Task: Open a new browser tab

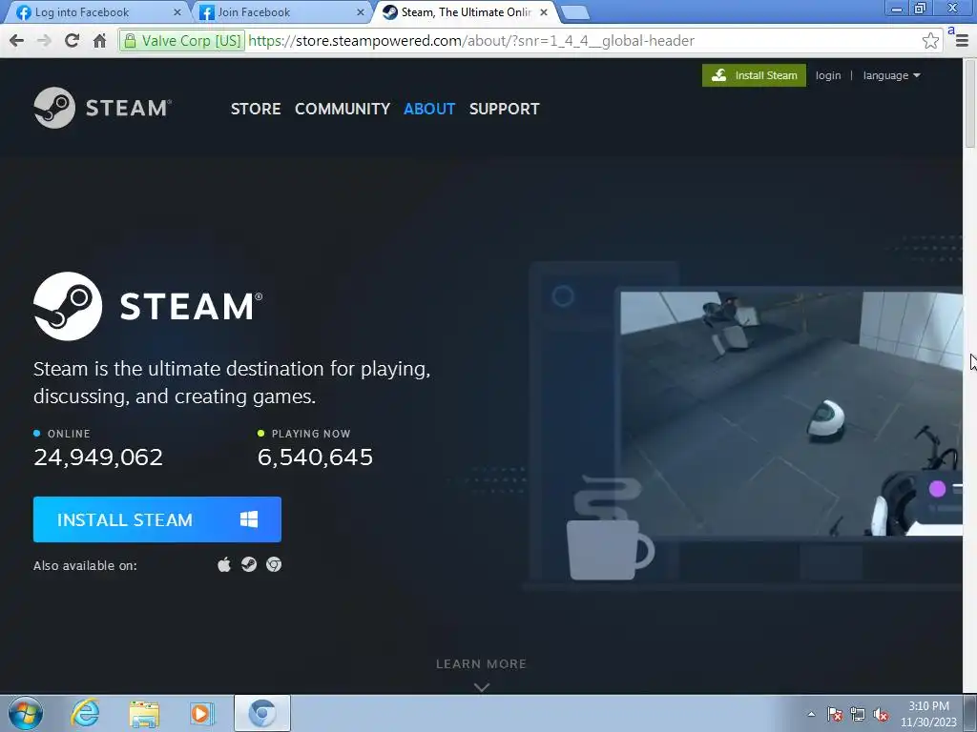Action: click(x=574, y=12)
